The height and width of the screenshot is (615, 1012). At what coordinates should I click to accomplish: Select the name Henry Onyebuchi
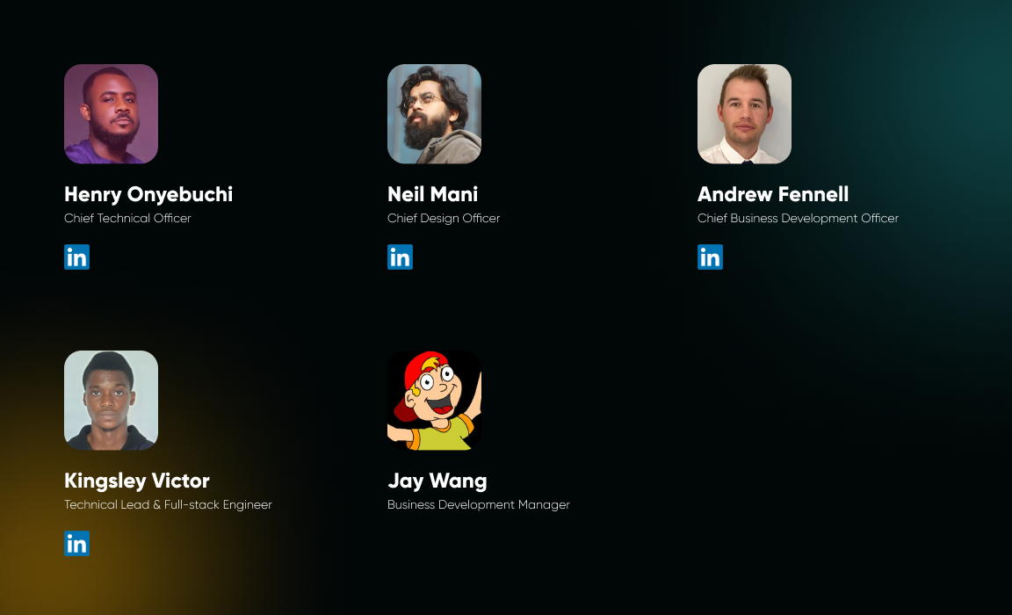point(148,194)
